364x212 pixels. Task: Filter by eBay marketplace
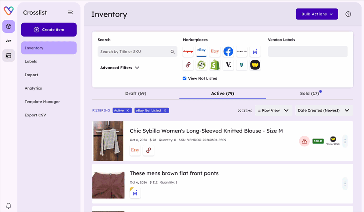click(x=201, y=51)
